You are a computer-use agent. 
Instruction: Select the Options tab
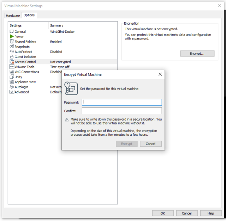coord(29,15)
